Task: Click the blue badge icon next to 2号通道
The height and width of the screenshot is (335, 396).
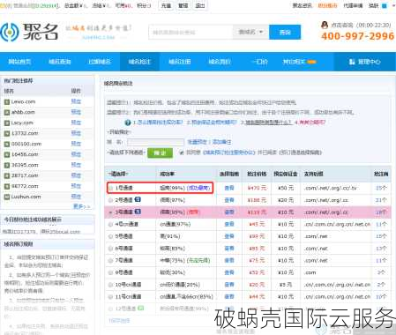Action: point(138,199)
